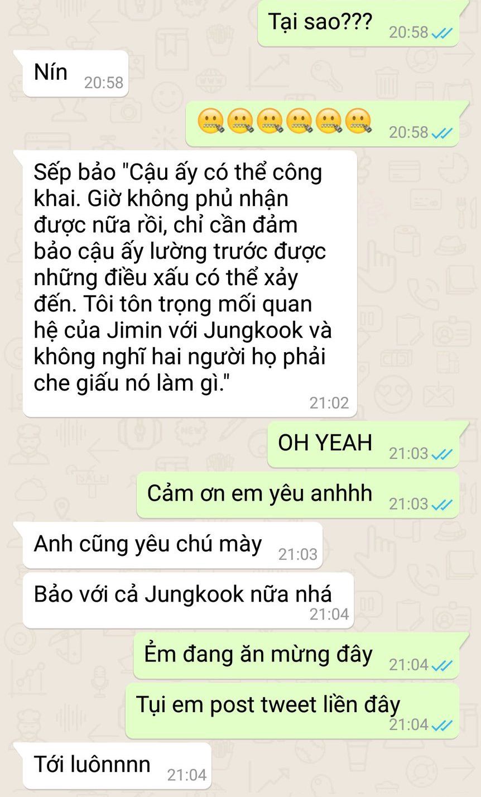The height and width of the screenshot is (797, 481).
Task: Tap the 21:02 timestamp on the long message
Action: tap(329, 403)
